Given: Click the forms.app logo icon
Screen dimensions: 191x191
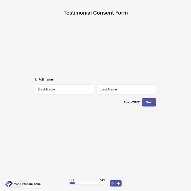Looking at the screenshot, I should (9, 184).
